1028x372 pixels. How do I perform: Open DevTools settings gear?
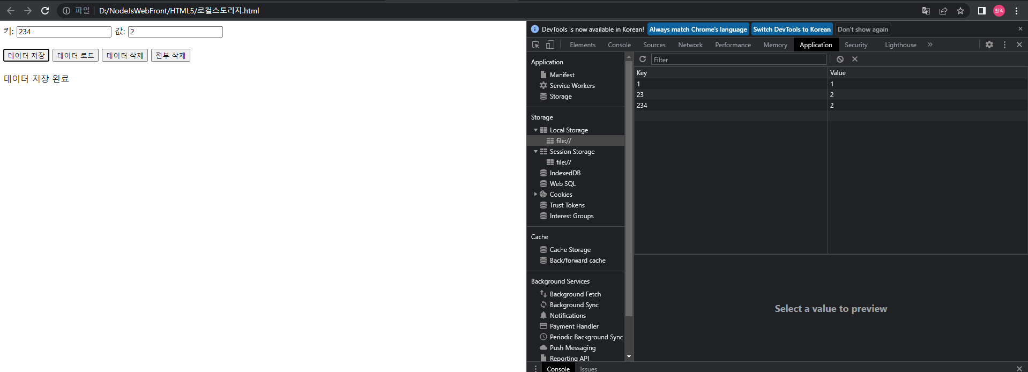pyautogui.click(x=989, y=45)
